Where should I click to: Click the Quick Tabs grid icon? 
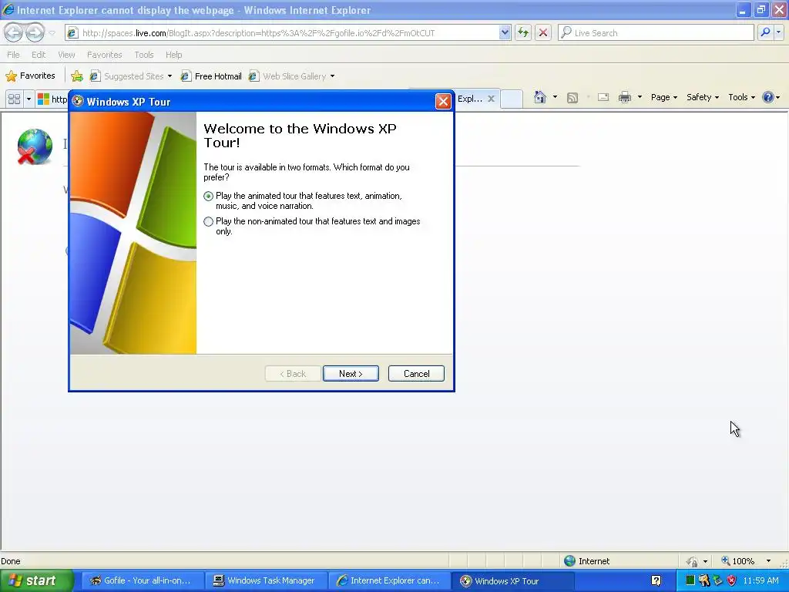click(x=14, y=99)
